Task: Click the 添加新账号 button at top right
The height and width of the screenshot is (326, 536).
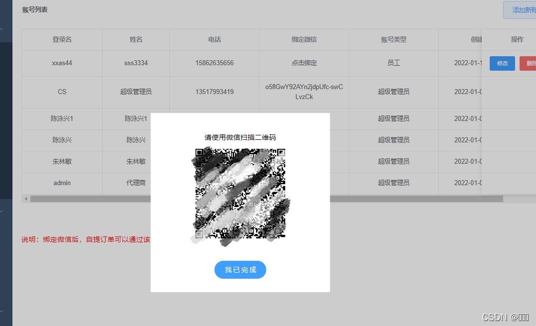Action: [520, 10]
